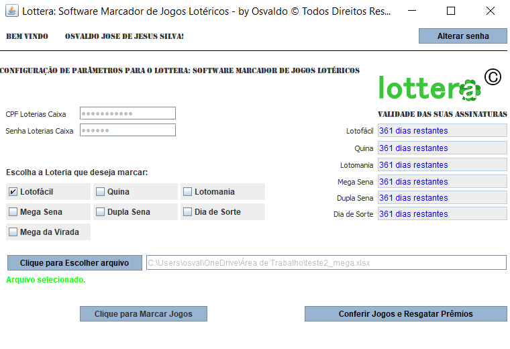Image resolution: width=510 pixels, height=349 pixels.
Task: Click the Clique para Marcar Jogos button
Action: point(144,314)
